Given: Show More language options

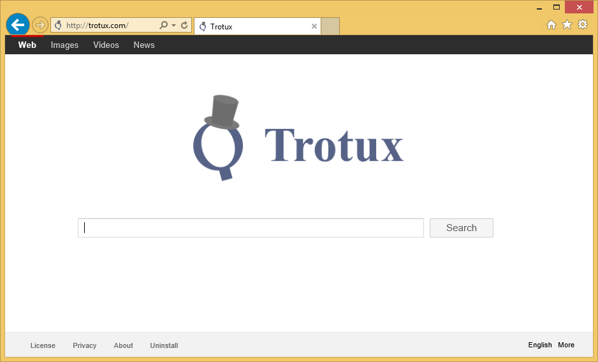Looking at the screenshot, I should pyautogui.click(x=566, y=345).
